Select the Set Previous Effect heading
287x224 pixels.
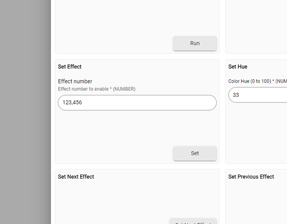point(251,177)
